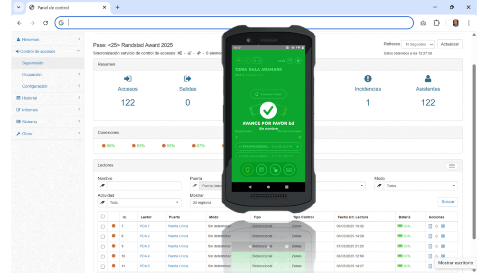Click the Incidencias exclamation icon
This screenshot has width=486, height=273.
(x=368, y=79)
